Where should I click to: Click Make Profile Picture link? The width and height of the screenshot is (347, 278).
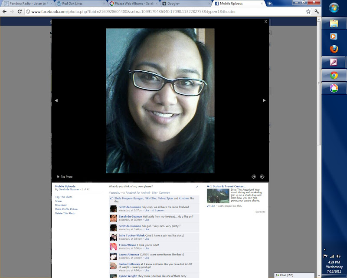(66, 209)
